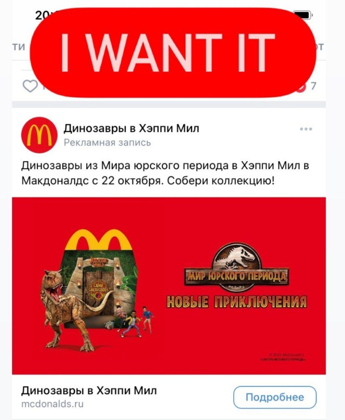
Task: Open the three-dot post options menu
Action: 306,129
